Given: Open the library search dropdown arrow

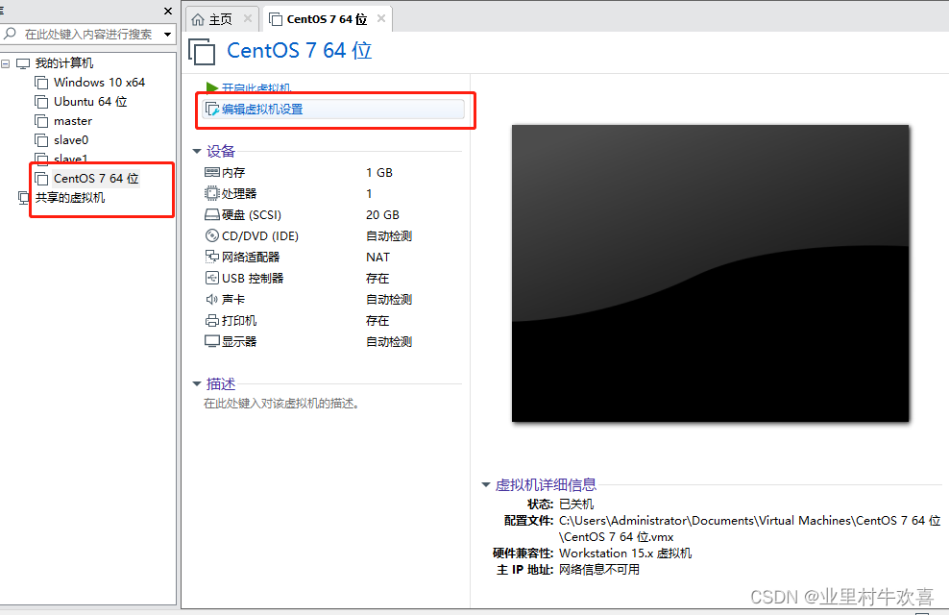Looking at the screenshot, I should point(168,35).
